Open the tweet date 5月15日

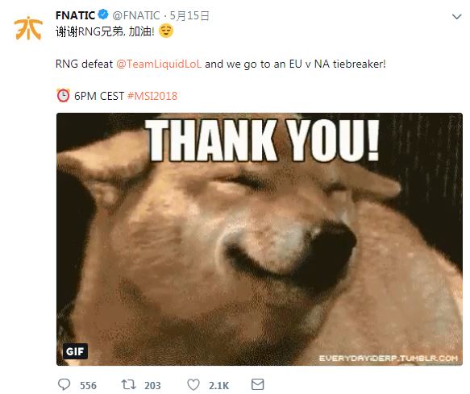pos(189,15)
